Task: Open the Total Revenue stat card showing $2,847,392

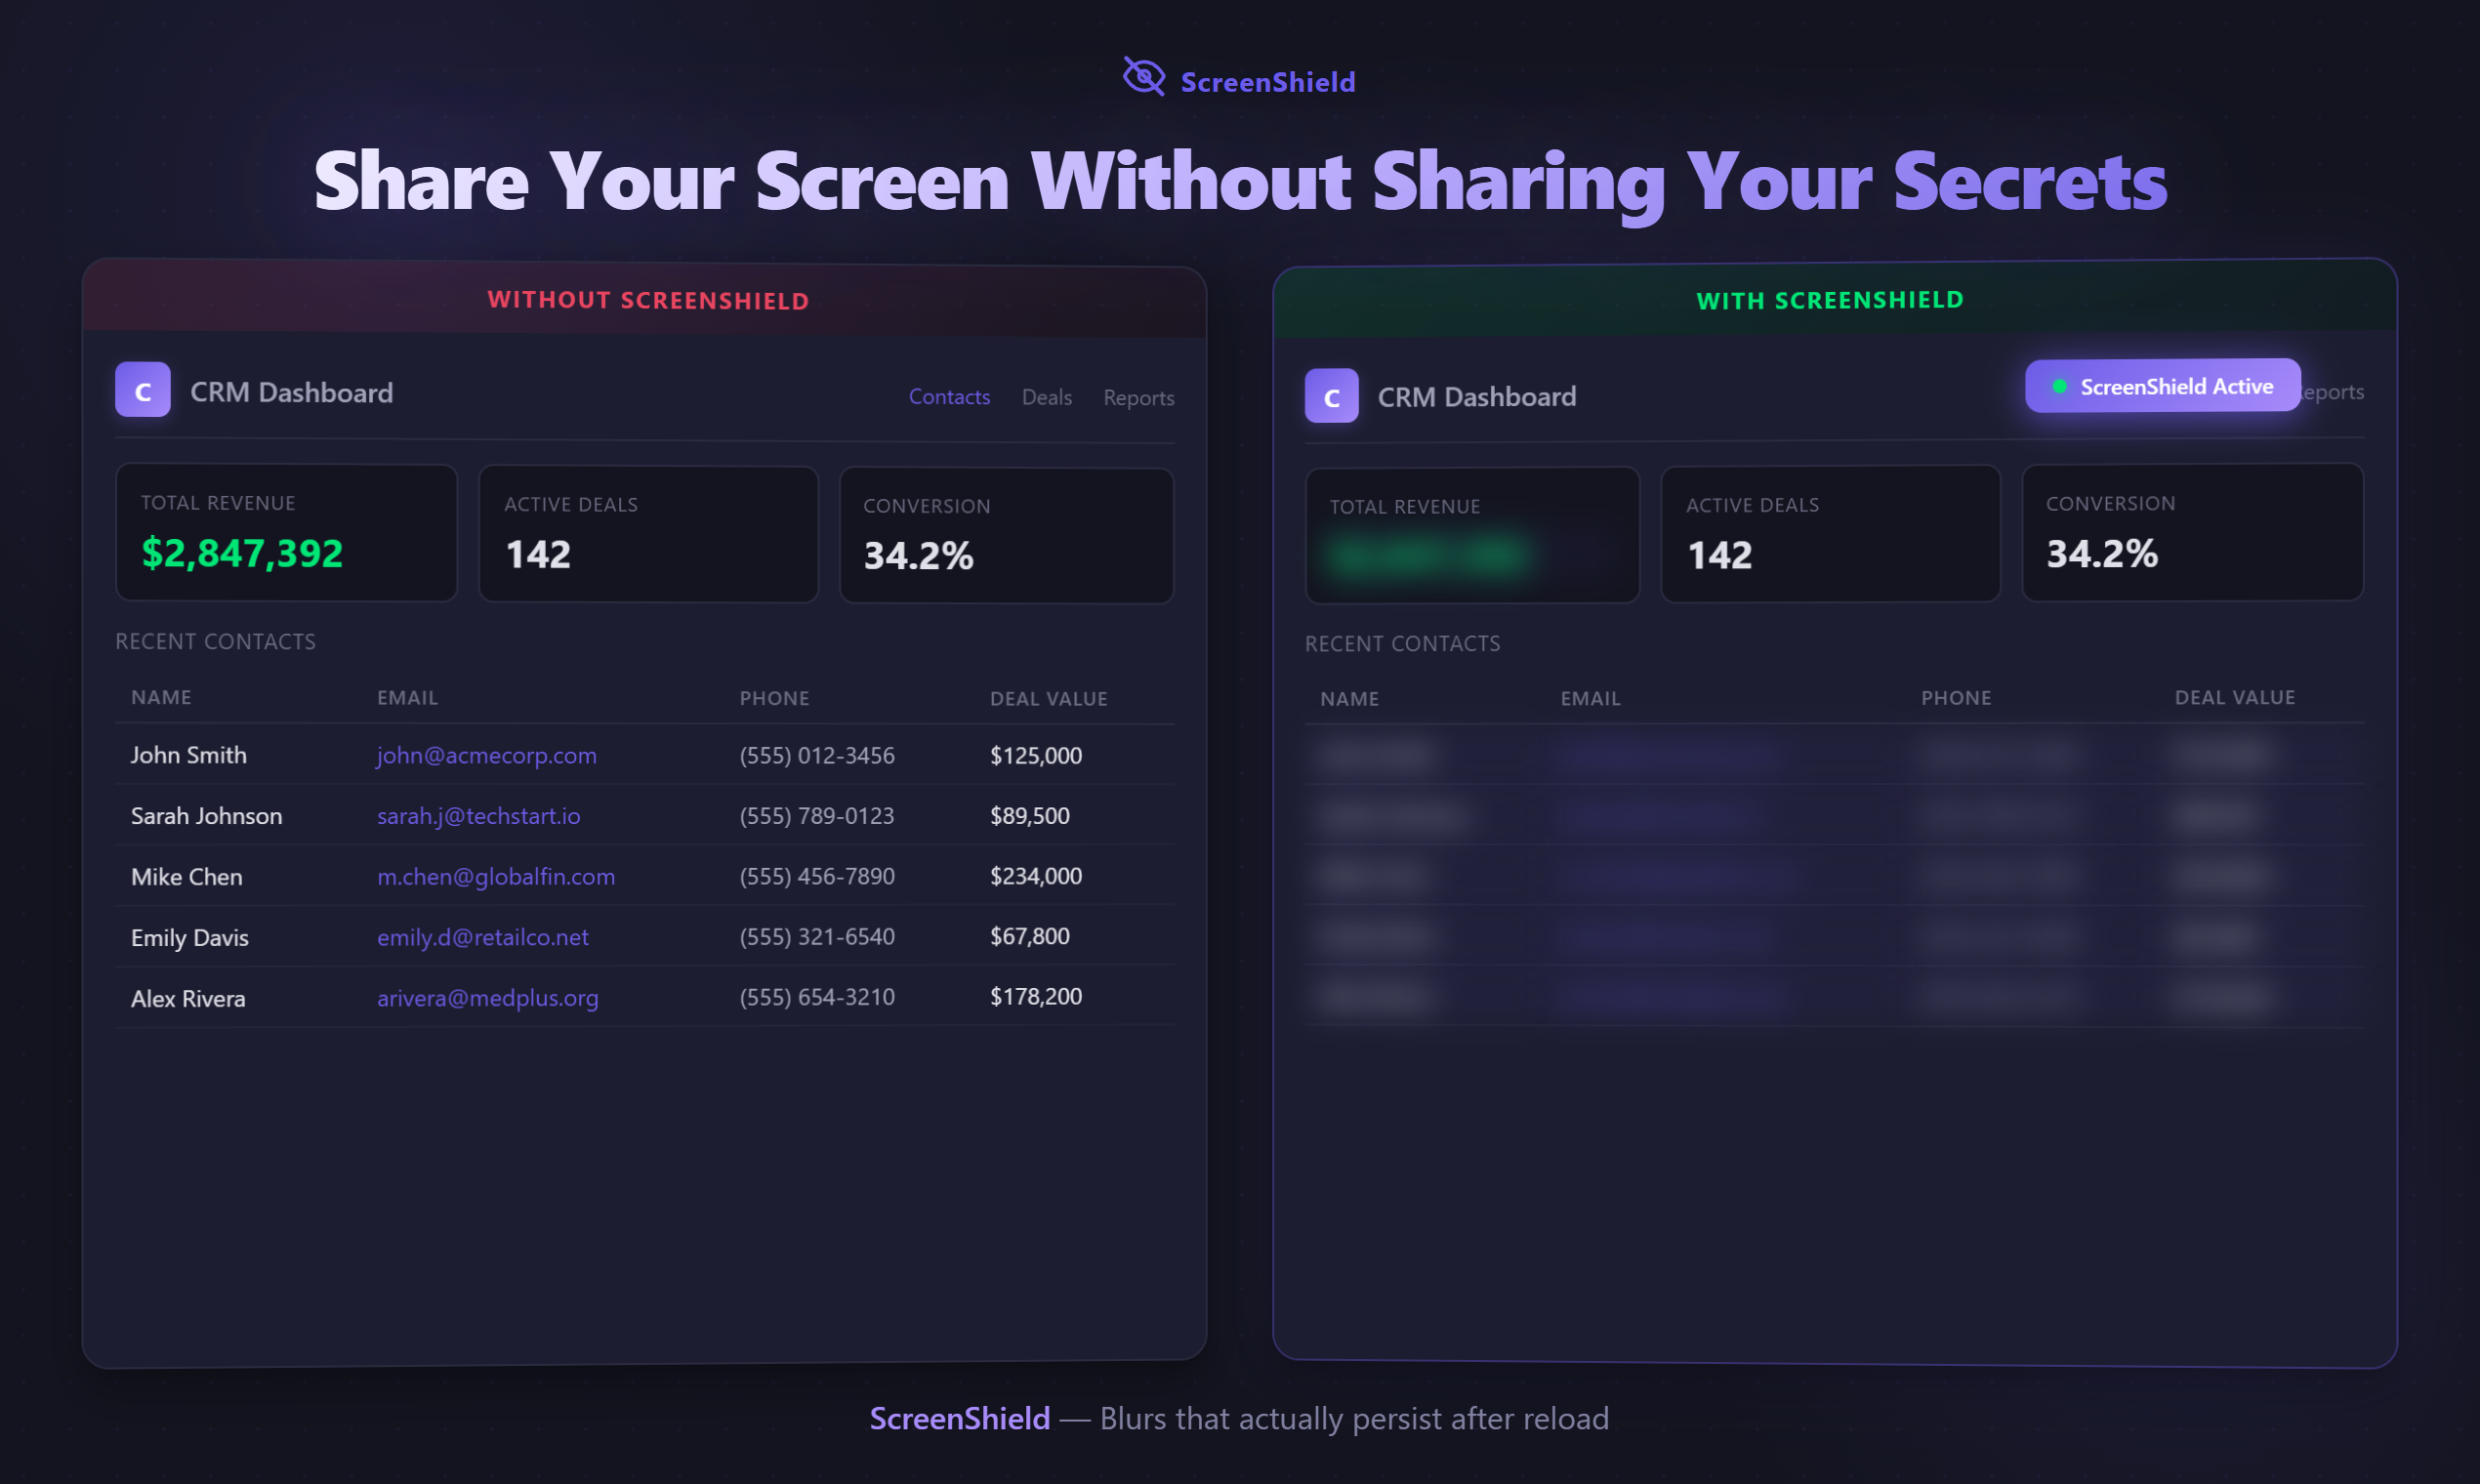Action: (x=286, y=532)
